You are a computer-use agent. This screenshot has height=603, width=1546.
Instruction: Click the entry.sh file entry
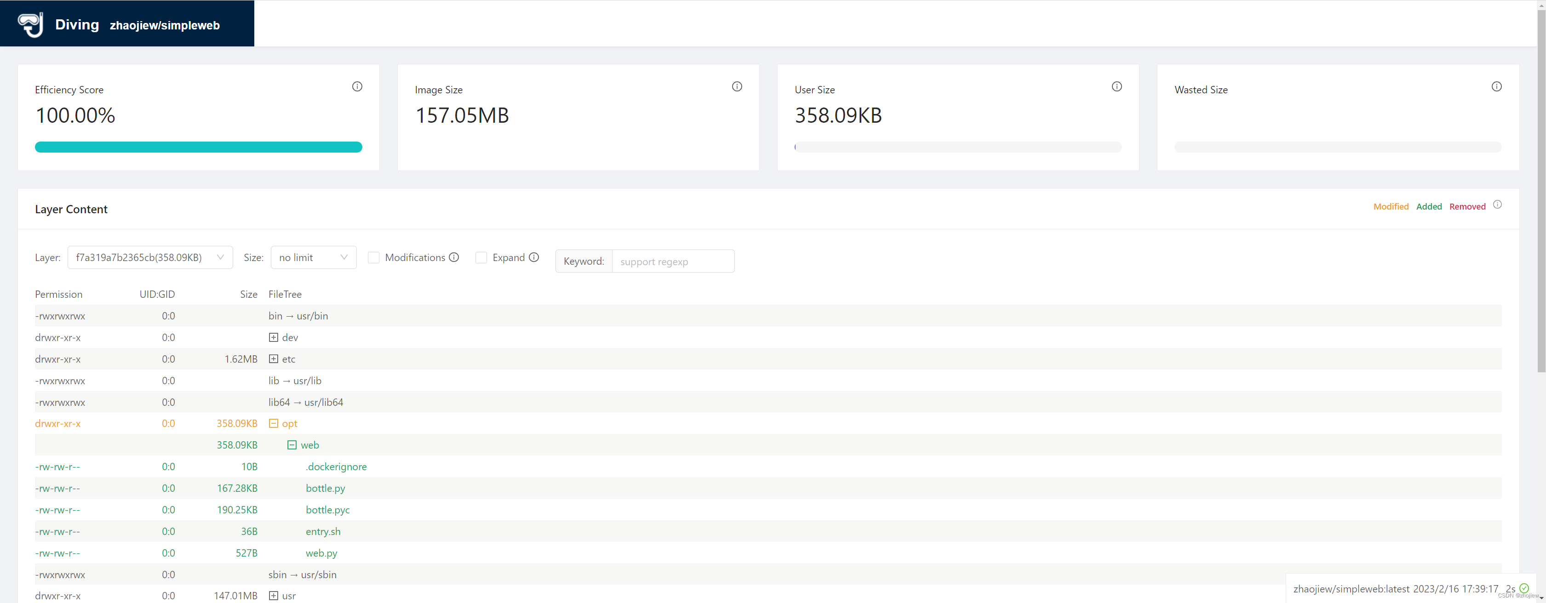pos(322,531)
